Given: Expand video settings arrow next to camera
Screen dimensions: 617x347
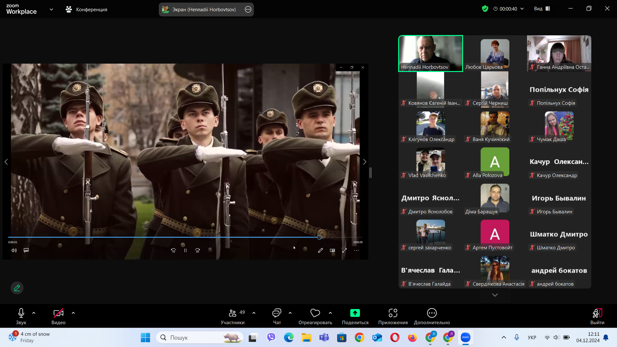Looking at the screenshot, I should pos(73,313).
